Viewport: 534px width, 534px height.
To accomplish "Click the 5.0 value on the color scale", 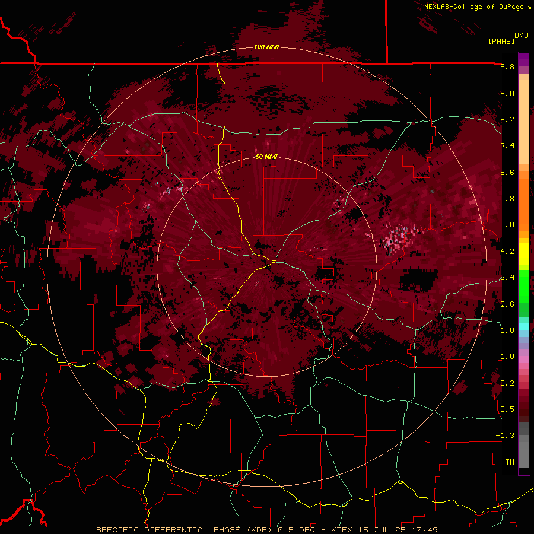I will pos(507,225).
